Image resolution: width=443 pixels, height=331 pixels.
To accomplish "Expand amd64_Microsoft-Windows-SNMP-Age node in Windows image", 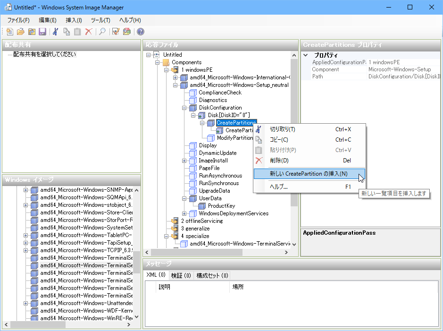I will point(25,190).
